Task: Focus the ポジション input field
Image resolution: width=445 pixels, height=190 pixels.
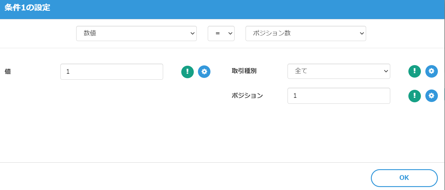Action: (338, 96)
